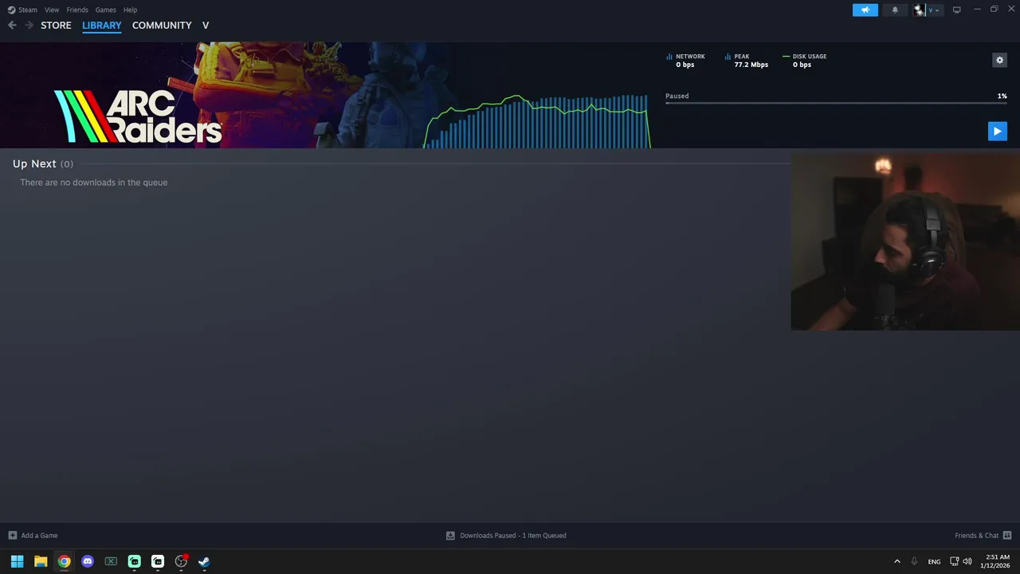Open notifications bell icon
This screenshot has width=1020, height=574.
(x=895, y=10)
